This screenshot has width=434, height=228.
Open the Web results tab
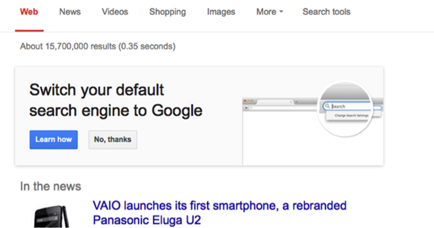pyautogui.click(x=29, y=12)
